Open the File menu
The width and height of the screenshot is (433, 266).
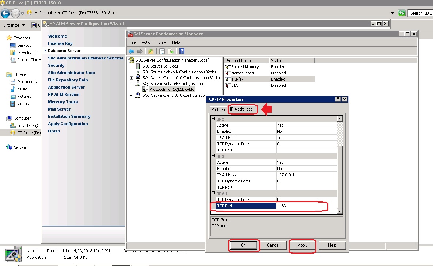[x=133, y=42]
